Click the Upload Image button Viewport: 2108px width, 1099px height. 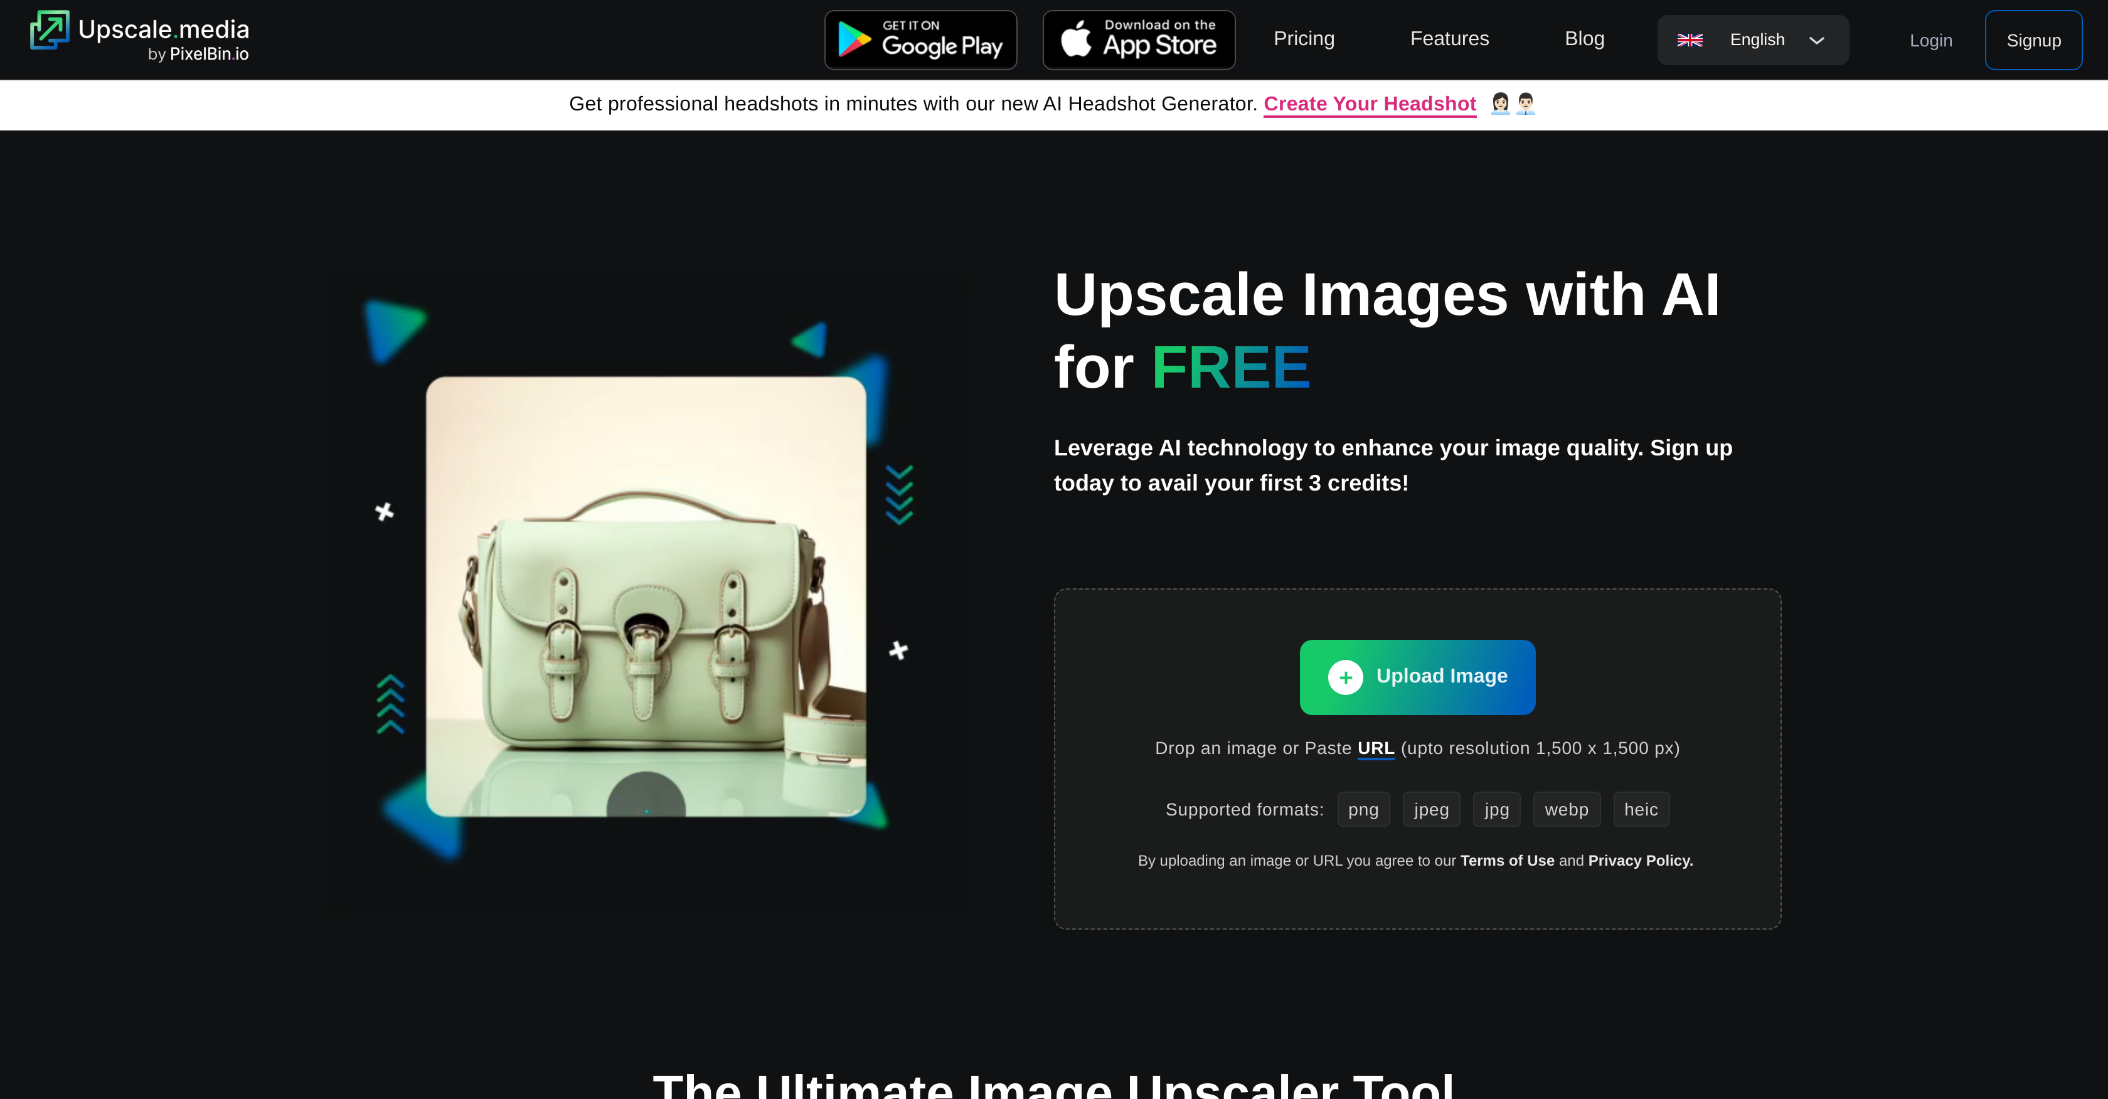[x=1417, y=677]
